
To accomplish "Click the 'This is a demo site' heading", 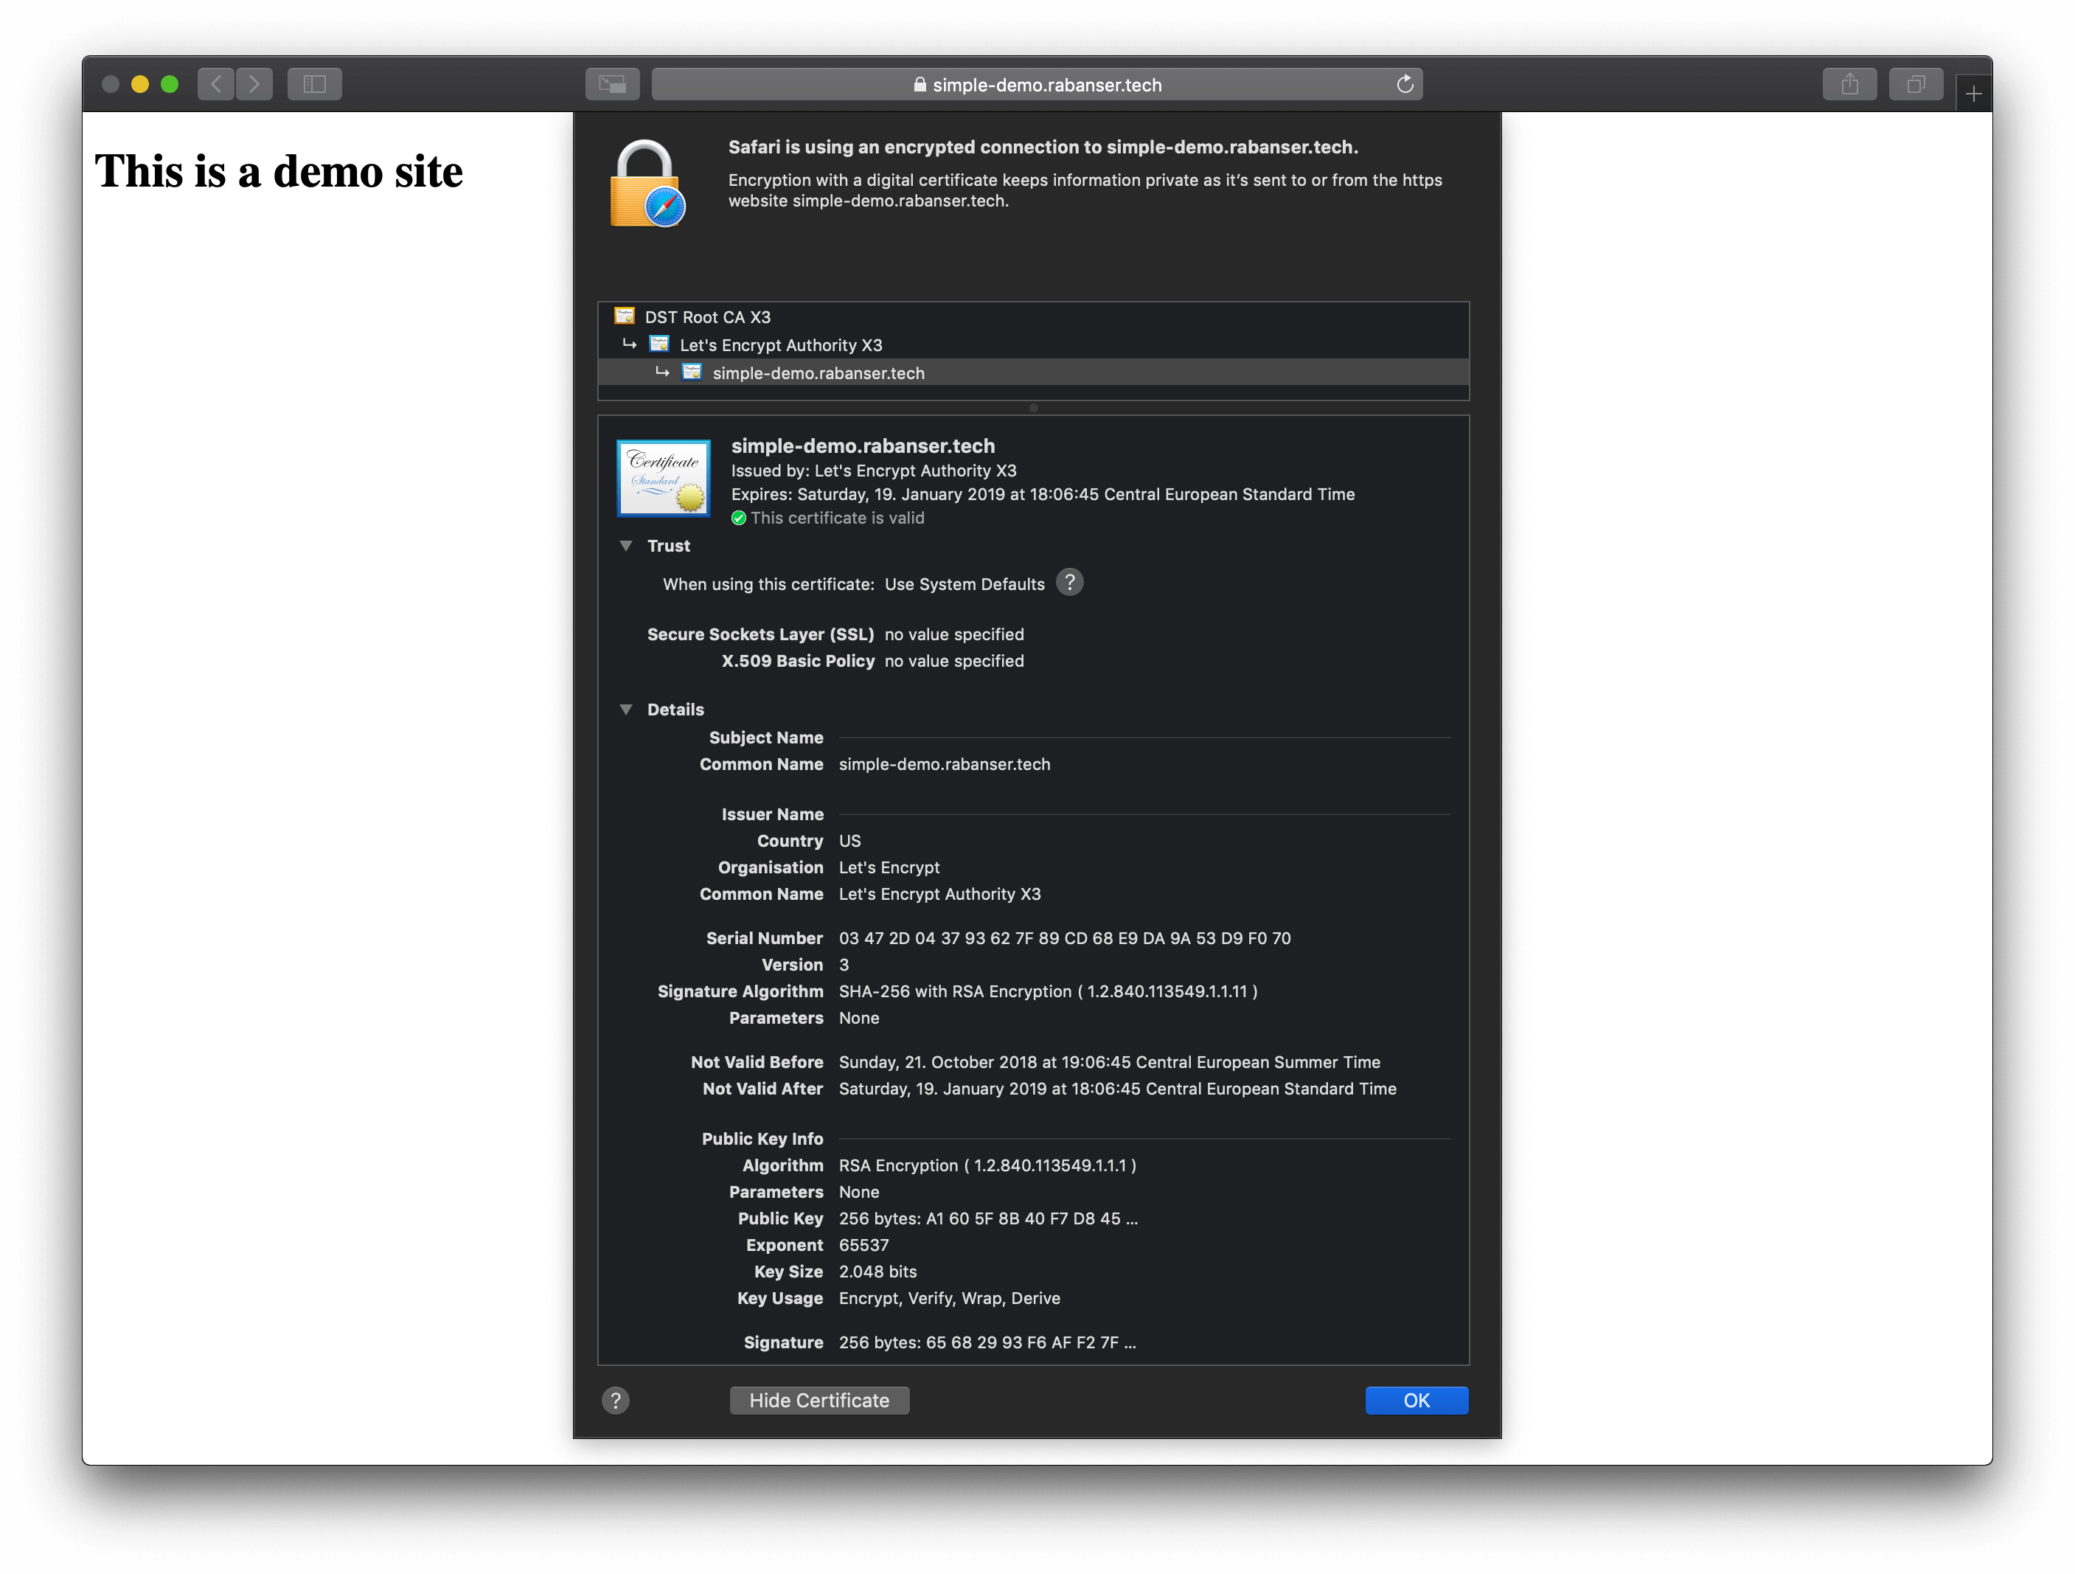I will point(279,172).
